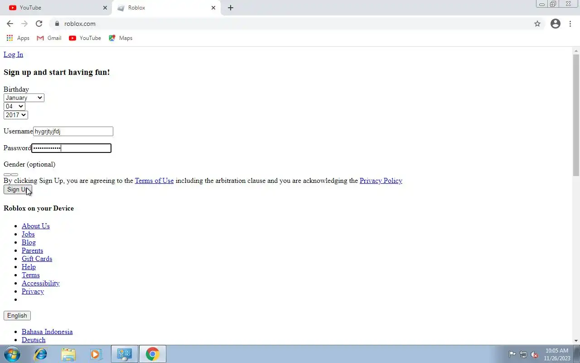
Task: Click the muted volume tray icon
Action: pos(535,354)
